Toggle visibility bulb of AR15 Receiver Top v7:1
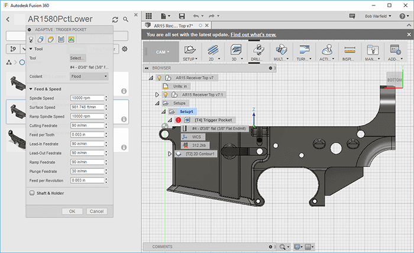This screenshot has width=414, height=253. [166, 94]
